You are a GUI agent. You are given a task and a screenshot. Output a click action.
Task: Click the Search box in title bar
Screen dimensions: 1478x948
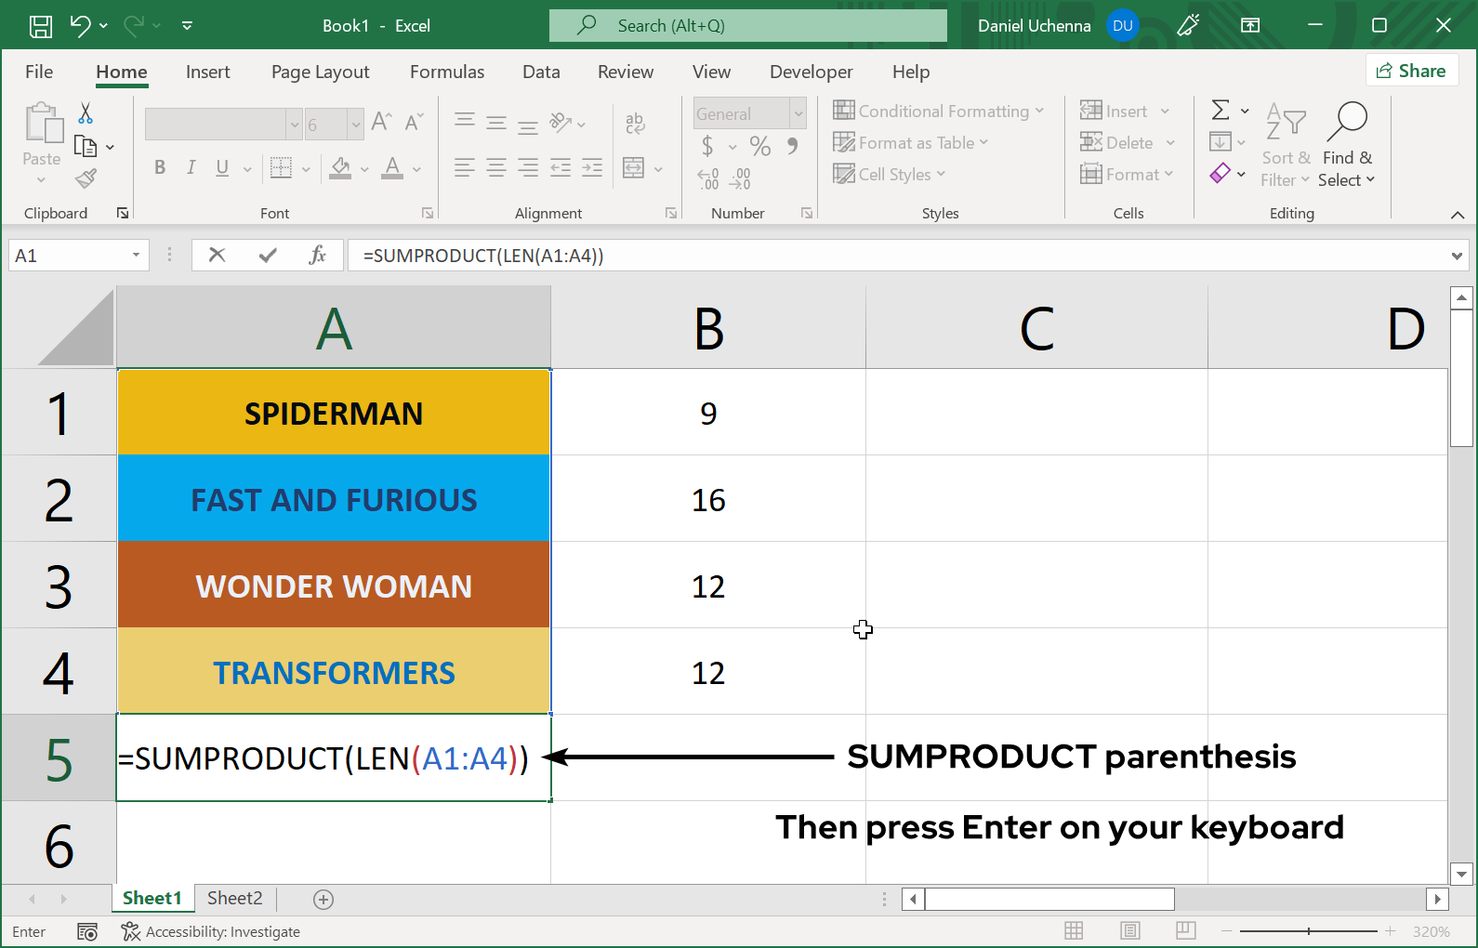(x=748, y=26)
